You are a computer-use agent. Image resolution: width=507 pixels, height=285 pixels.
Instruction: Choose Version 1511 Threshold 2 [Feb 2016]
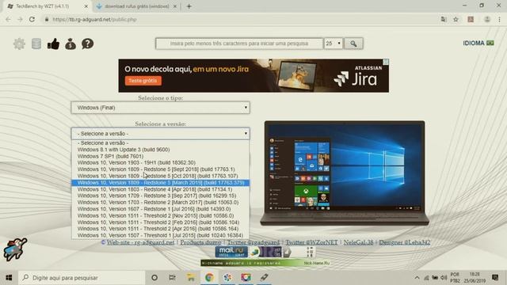click(160, 222)
